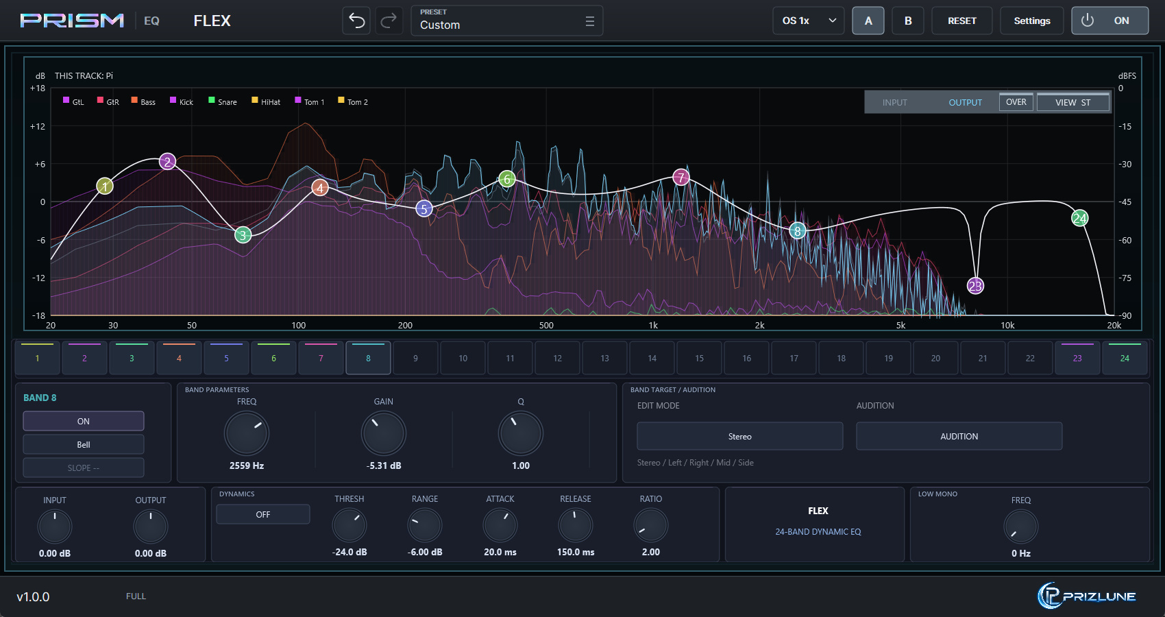This screenshot has height=617, width=1165.
Task: Click the Snare track legend swatch
Action: (x=212, y=100)
